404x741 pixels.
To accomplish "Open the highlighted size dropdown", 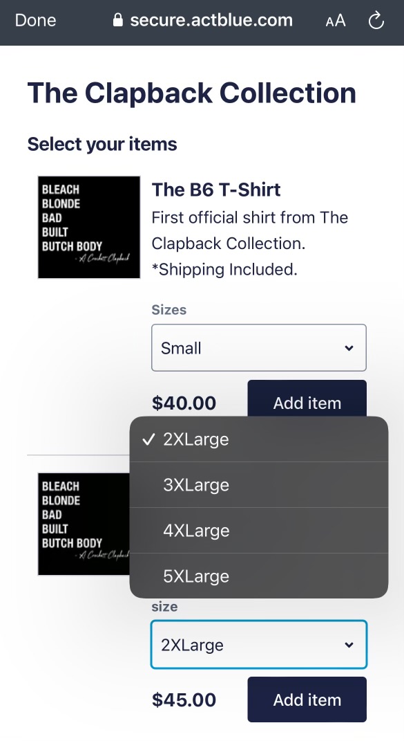I will [259, 644].
